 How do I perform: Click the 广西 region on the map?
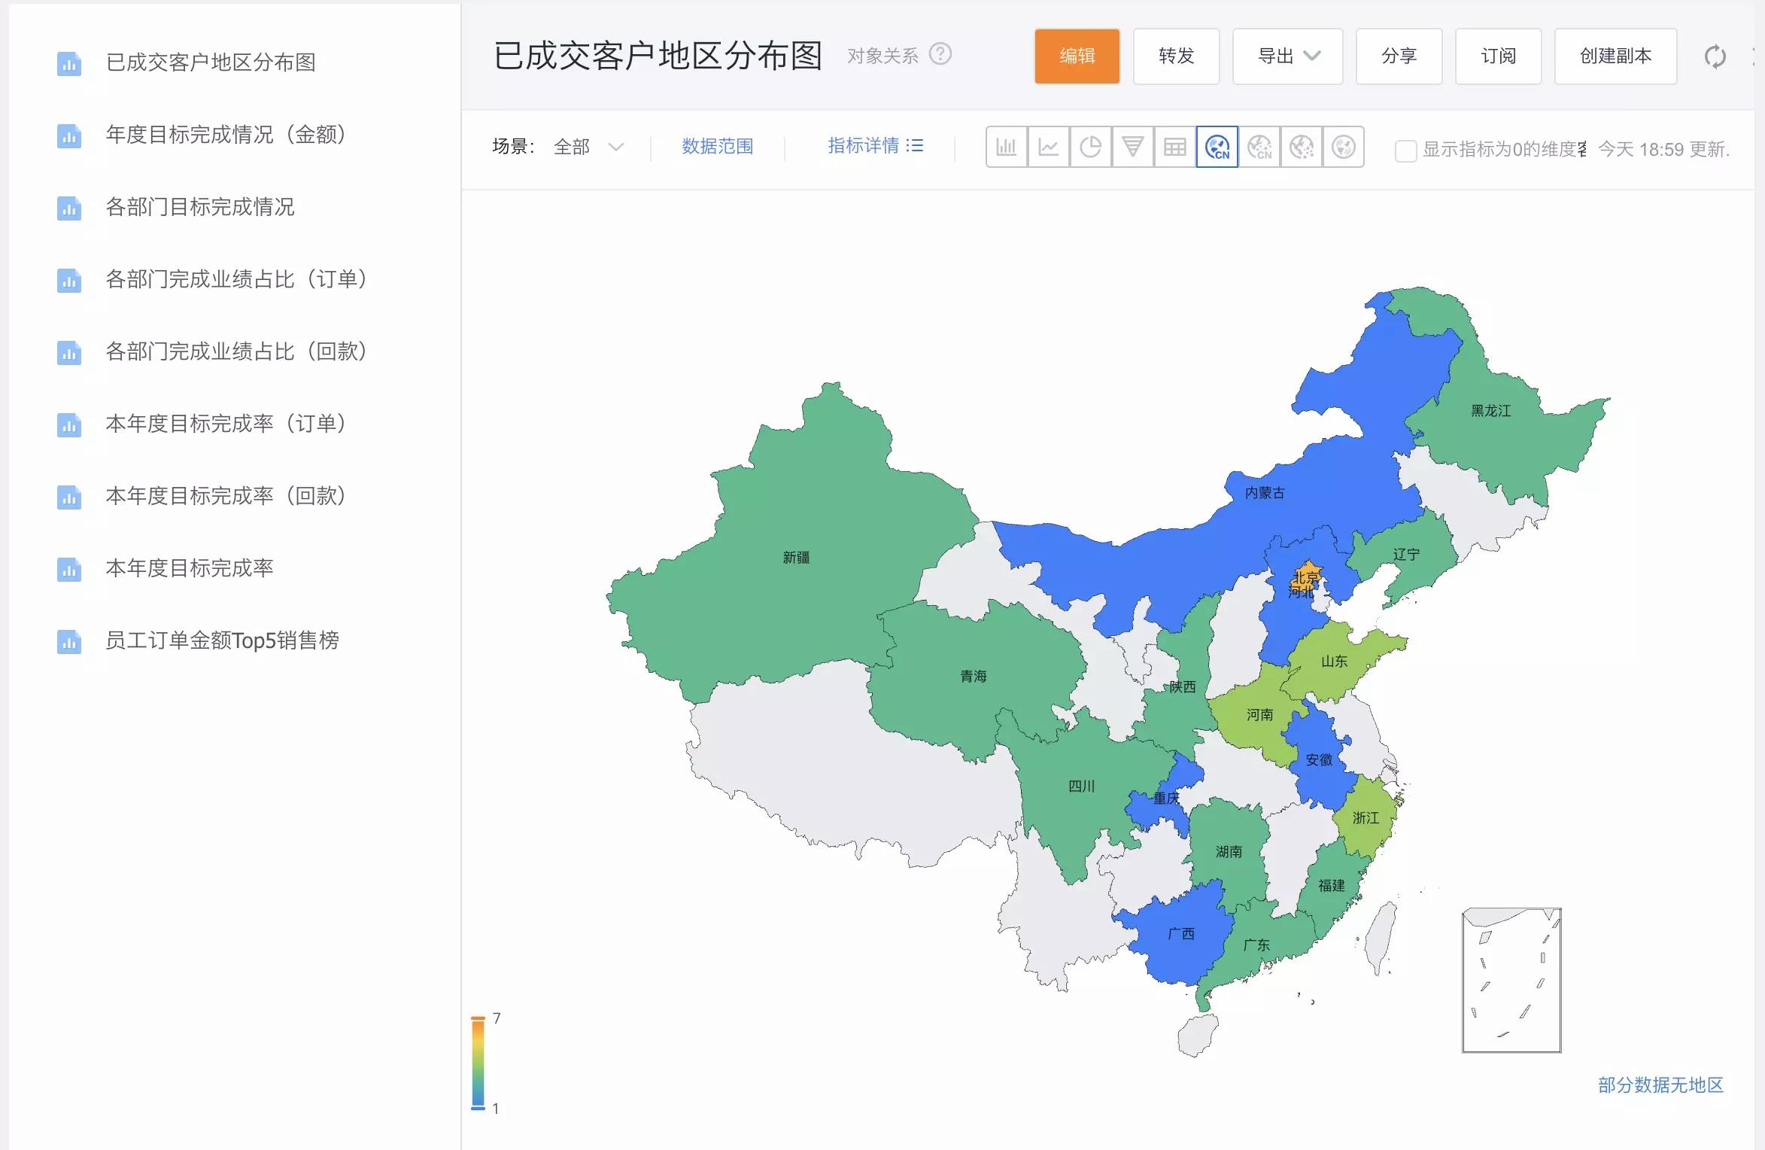1180,934
